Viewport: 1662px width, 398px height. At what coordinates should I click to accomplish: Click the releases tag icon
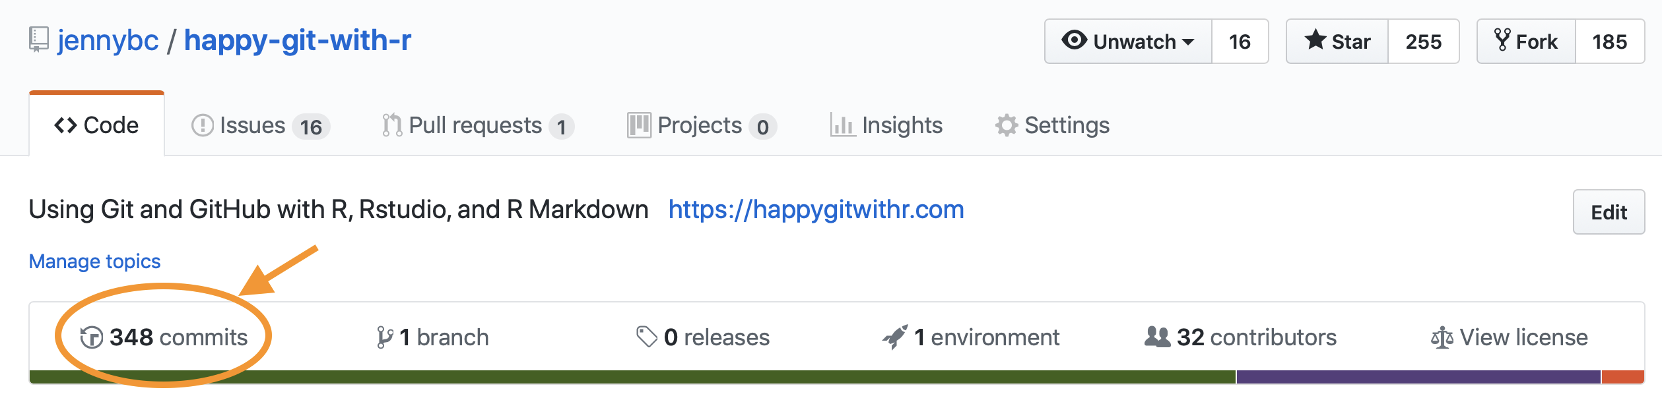(646, 337)
